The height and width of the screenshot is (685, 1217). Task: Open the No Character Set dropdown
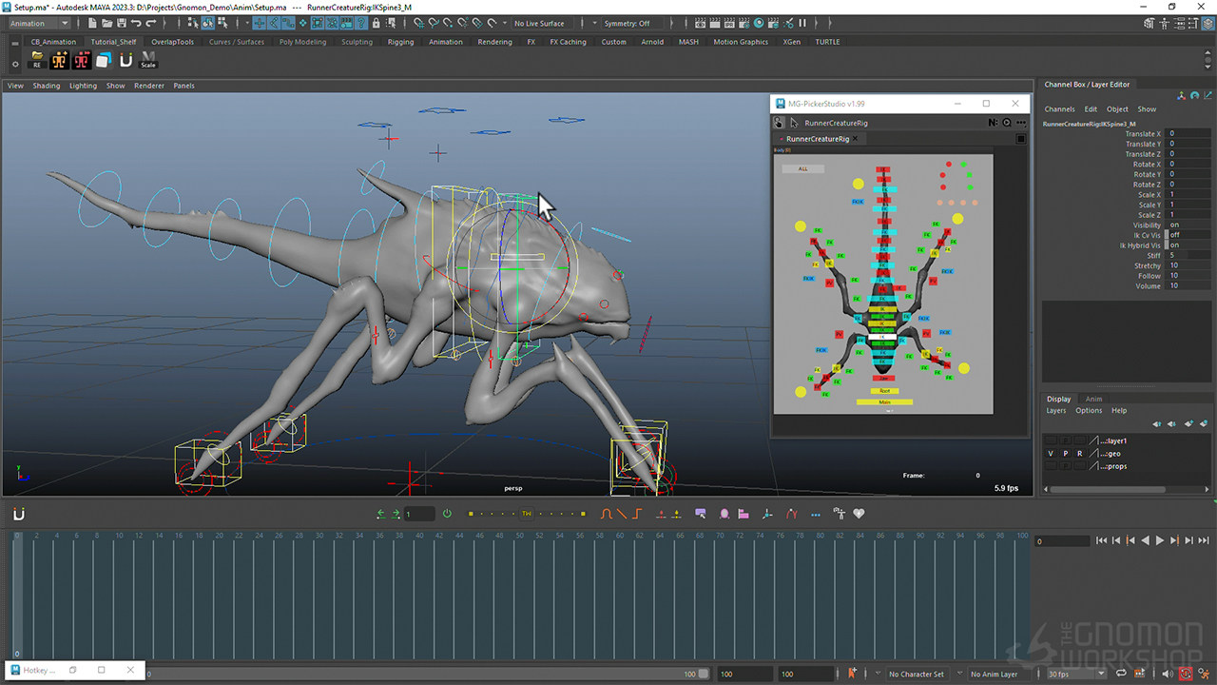tap(917, 674)
